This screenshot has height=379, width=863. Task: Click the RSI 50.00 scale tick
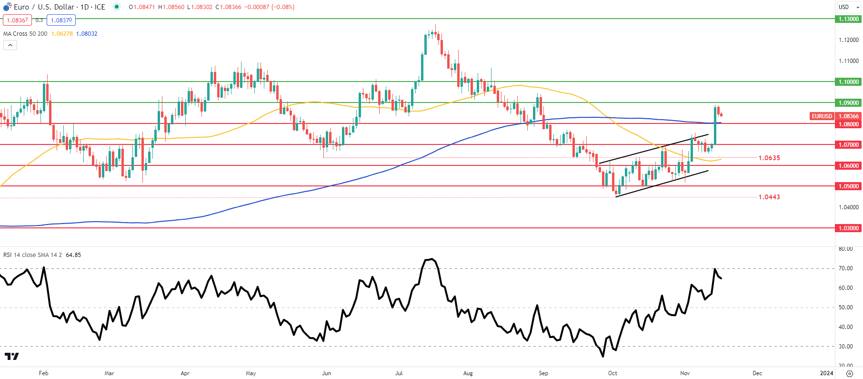[846, 307]
